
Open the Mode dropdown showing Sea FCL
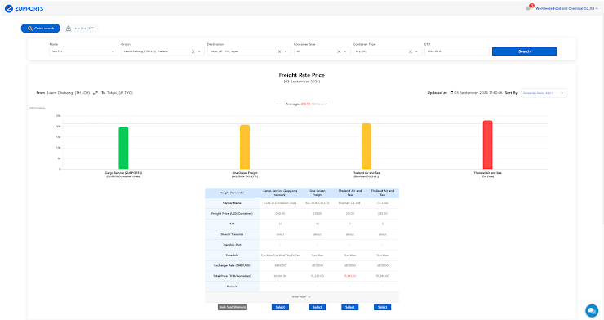pyautogui.click(x=83, y=51)
